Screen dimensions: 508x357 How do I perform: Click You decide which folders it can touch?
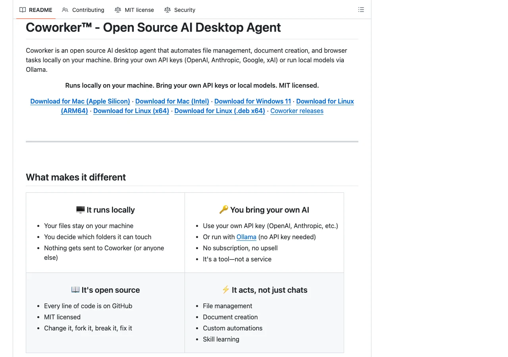pos(98,237)
